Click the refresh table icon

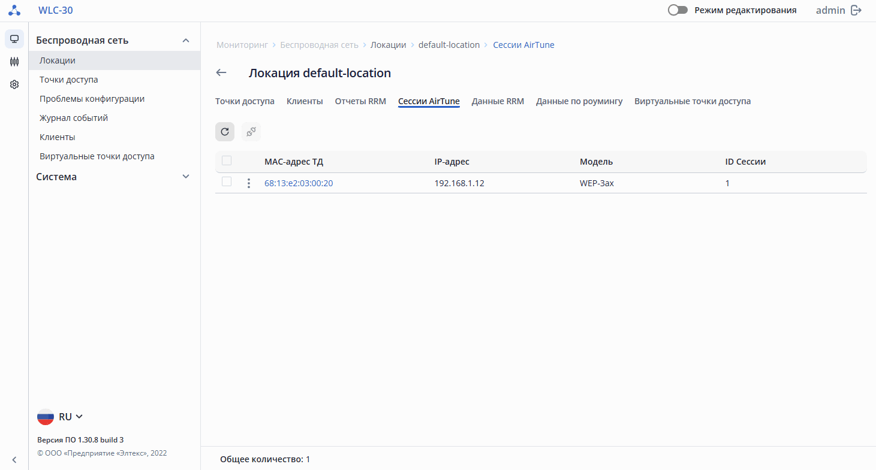tap(225, 132)
